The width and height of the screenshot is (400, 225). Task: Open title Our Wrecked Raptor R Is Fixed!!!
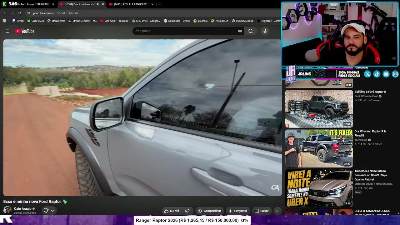370,133
